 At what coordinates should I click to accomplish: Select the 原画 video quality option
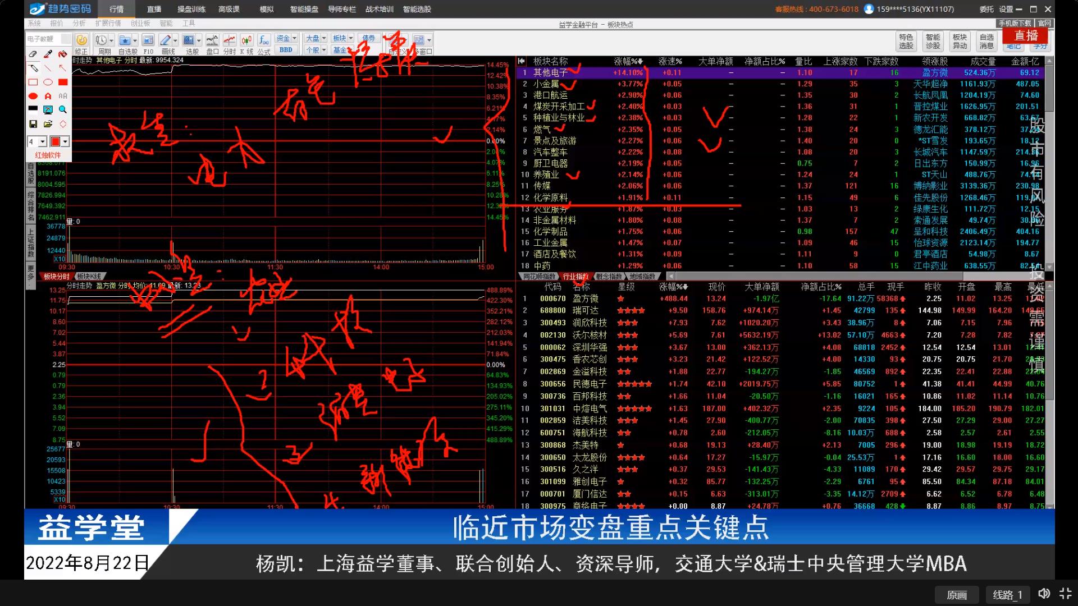957,595
